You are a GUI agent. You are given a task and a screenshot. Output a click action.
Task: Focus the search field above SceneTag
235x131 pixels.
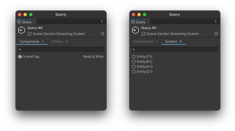point(61,50)
